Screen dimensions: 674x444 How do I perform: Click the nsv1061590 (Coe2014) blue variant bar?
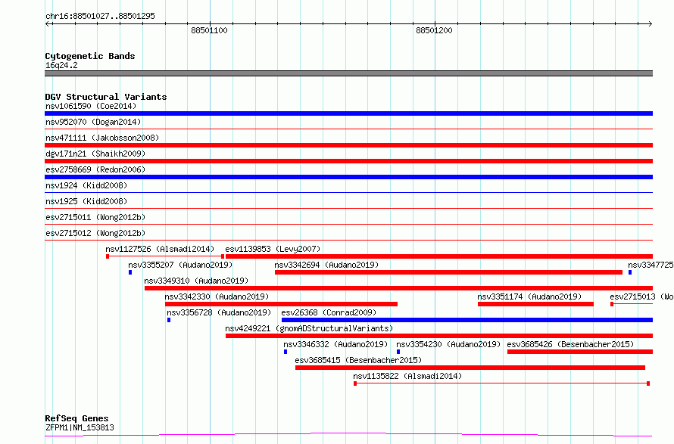coord(348,113)
